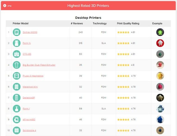177x136 pixels.
Task: Open the Afinia H480 link
Action: (x=29, y=119)
